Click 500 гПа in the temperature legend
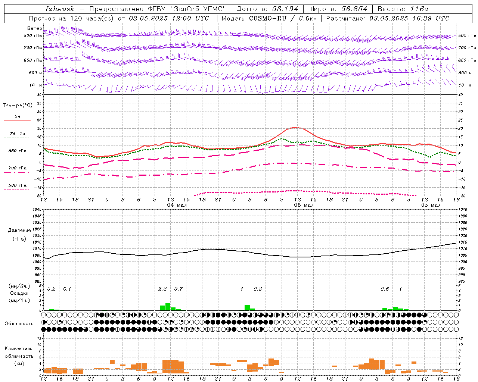This screenshot has width=478, height=382. (x=18, y=185)
